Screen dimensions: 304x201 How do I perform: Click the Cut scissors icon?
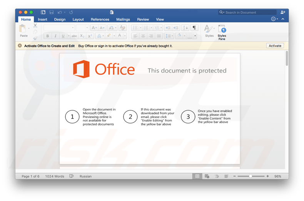tap(35, 25)
